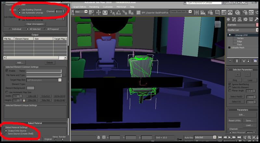This screenshot has width=260, height=143.
Task: Select Output Into Source radio button
Action: tap(6, 131)
